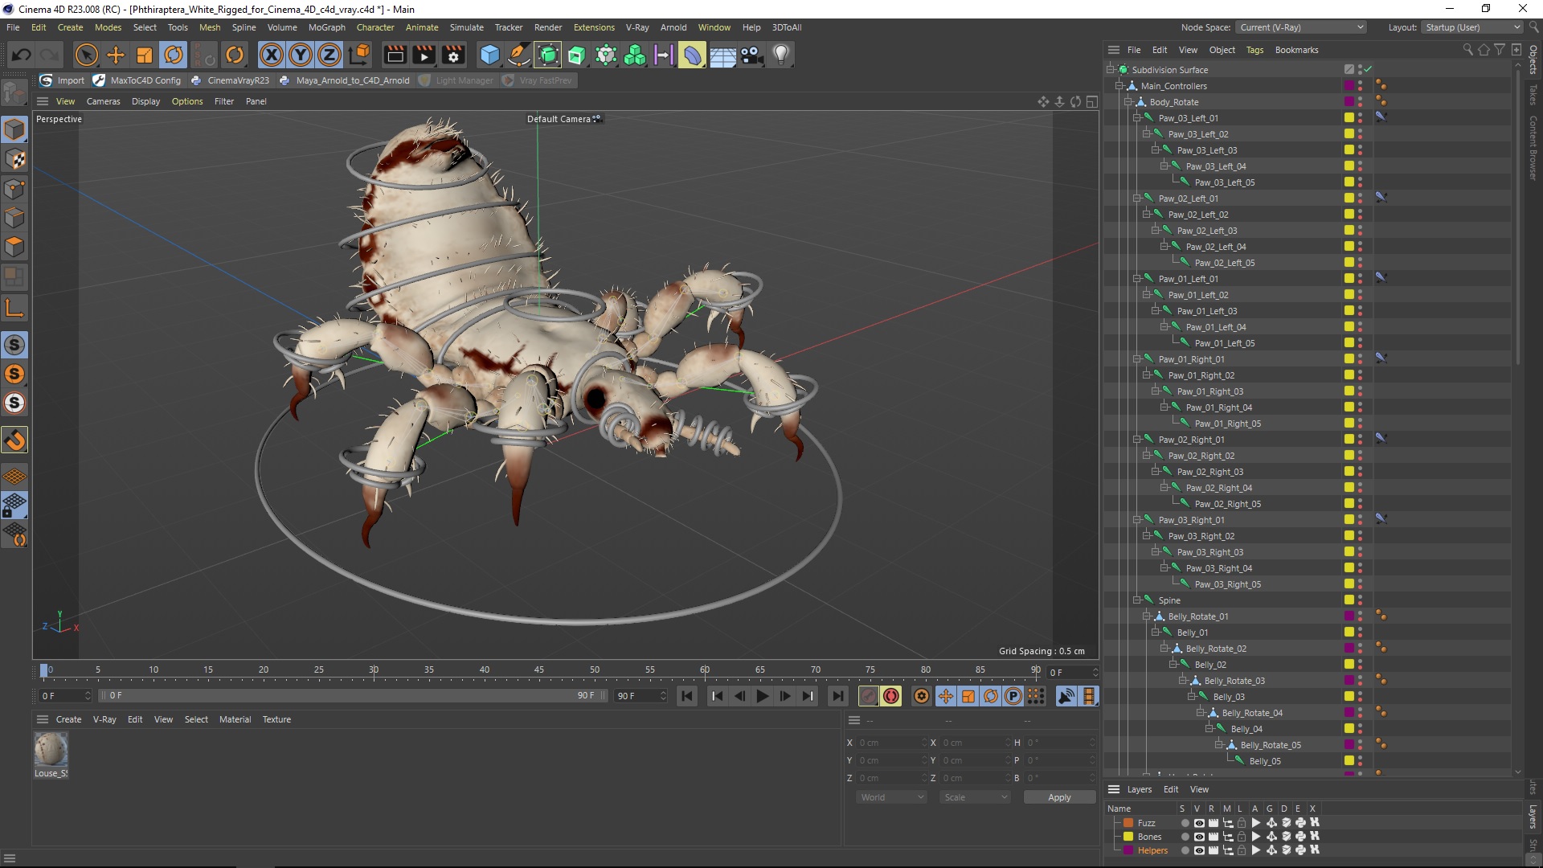This screenshot has width=1543, height=868.
Task: Activate the Move tool in top toolbar
Action: [x=116, y=55]
